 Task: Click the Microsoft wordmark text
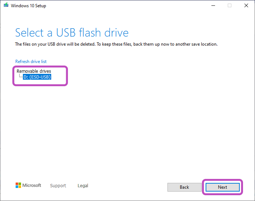32,185
